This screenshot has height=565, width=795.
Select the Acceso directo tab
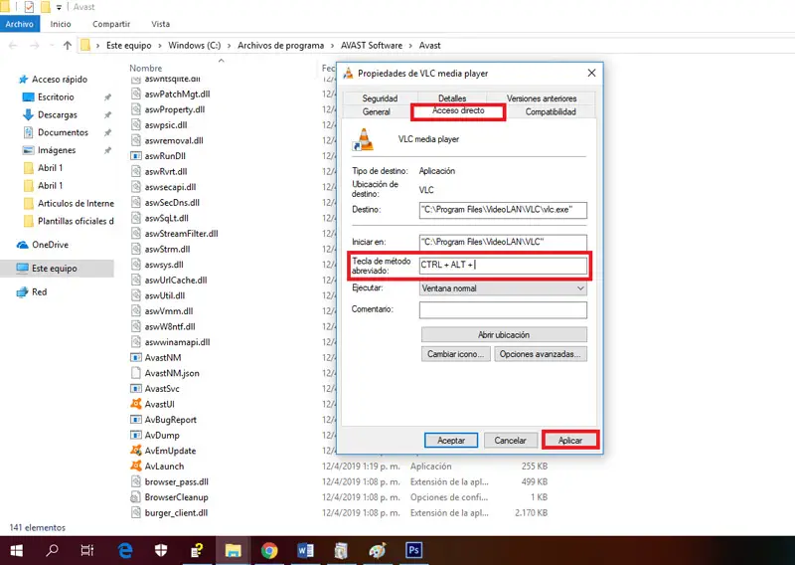click(458, 110)
